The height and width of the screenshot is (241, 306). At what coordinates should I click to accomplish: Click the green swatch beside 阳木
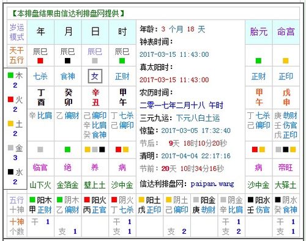[32, 200]
